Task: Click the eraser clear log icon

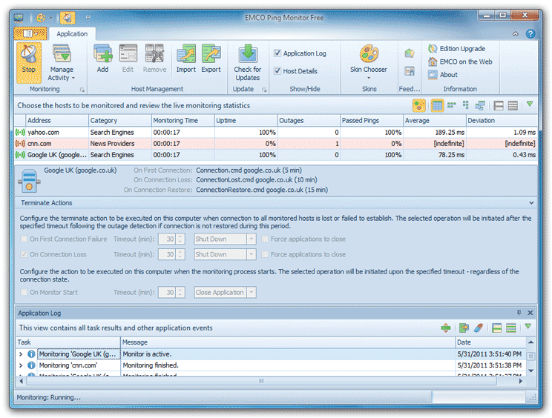Action: [x=479, y=328]
